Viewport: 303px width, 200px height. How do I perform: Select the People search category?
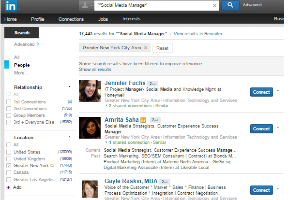pyautogui.click(x=22, y=65)
